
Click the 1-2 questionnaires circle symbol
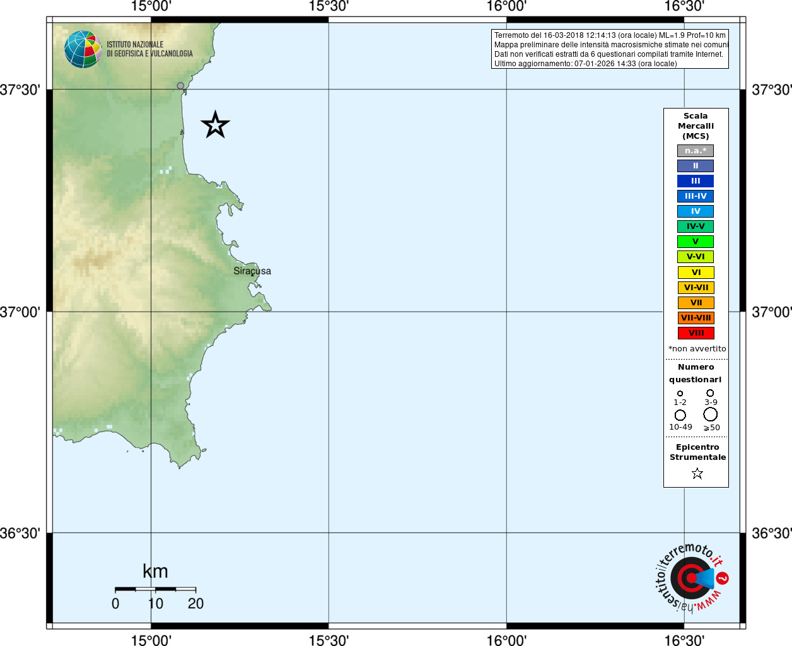680,394
